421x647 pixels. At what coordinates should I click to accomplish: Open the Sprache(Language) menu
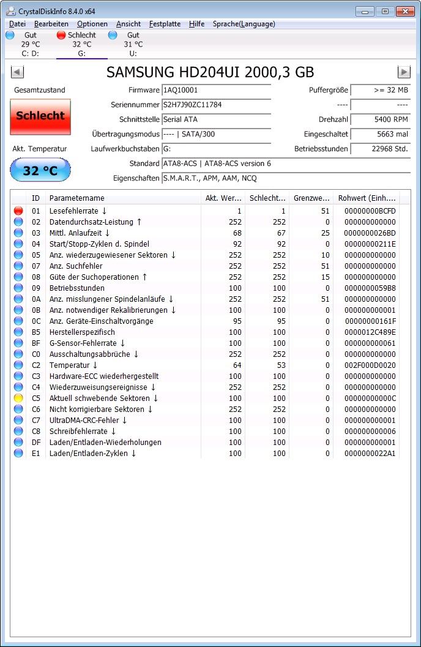coord(244,24)
